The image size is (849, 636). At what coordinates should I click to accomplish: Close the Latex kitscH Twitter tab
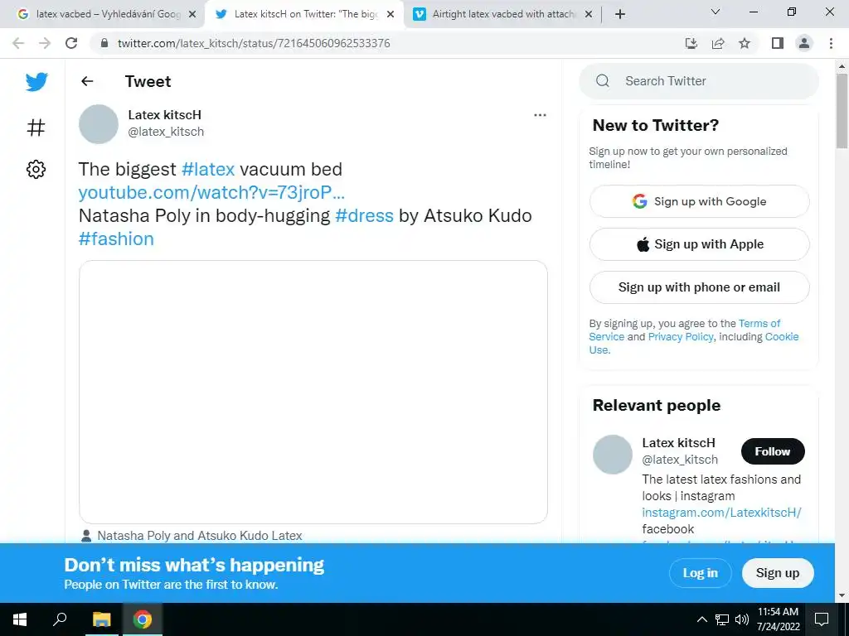click(x=391, y=15)
